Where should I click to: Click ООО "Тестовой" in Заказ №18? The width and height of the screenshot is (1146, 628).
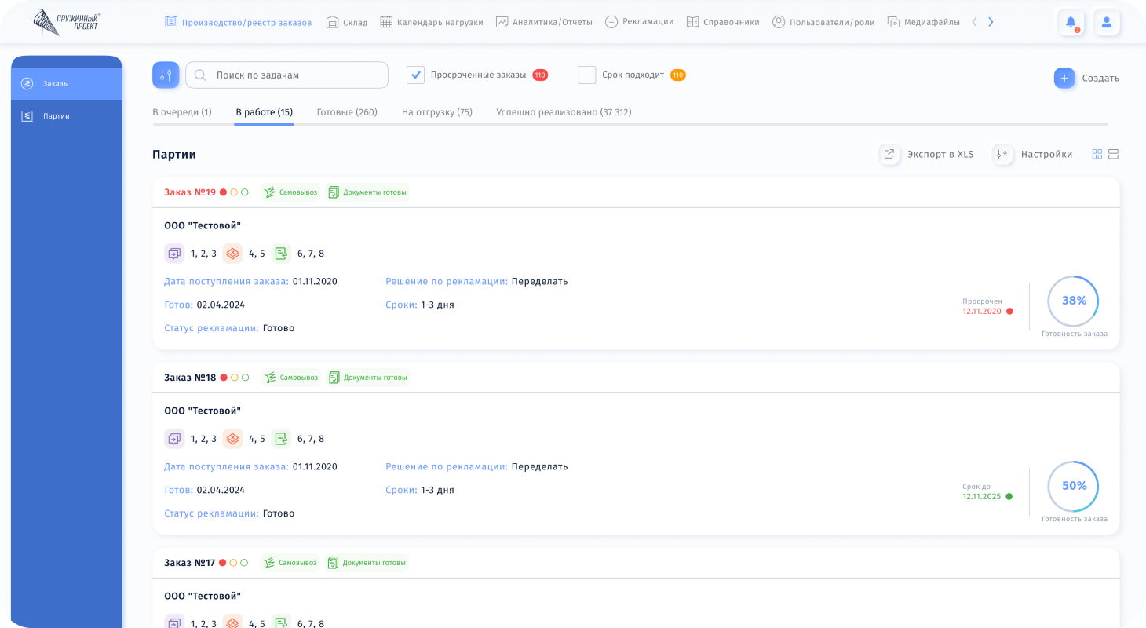click(203, 411)
